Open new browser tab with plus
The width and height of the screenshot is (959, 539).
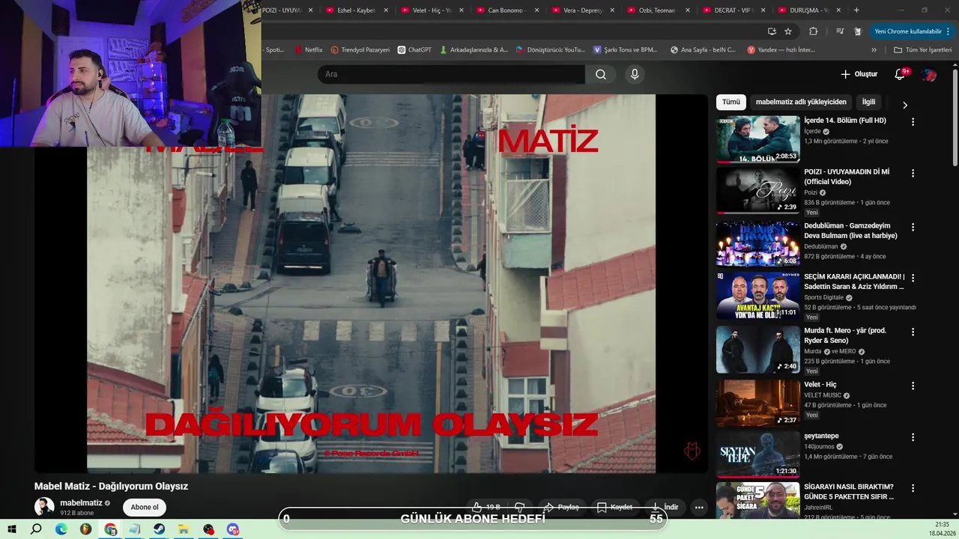856,10
